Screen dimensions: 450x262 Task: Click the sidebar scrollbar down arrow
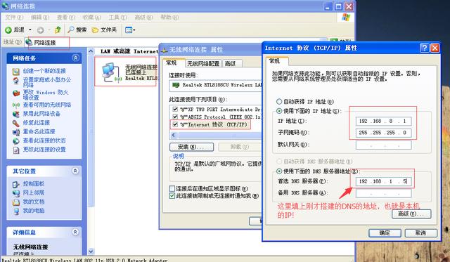pyautogui.click(x=91, y=251)
